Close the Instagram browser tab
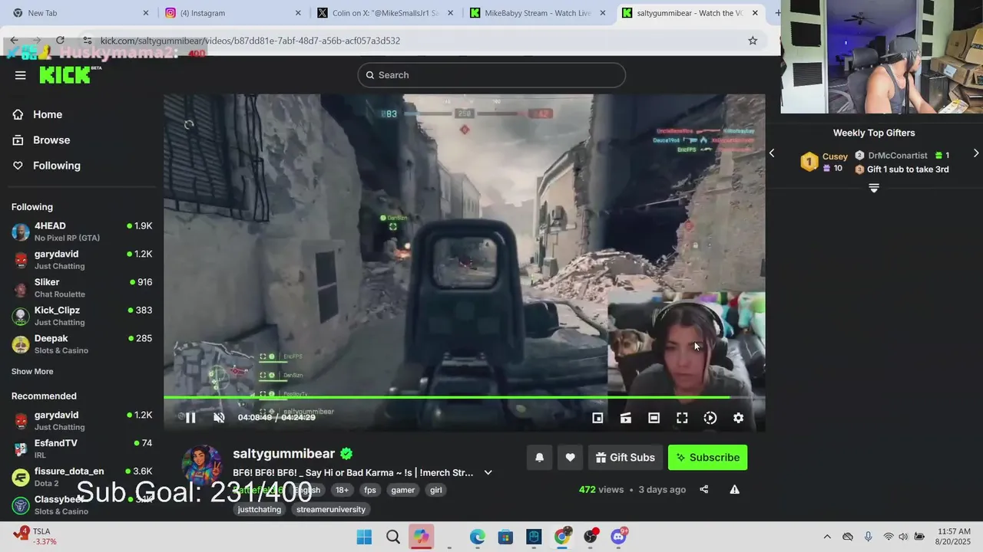This screenshot has width=983, height=552. [x=298, y=13]
